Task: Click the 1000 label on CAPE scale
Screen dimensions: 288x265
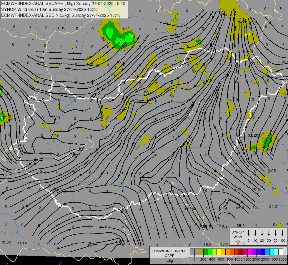Action: pyautogui.click(x=239, y=259)
